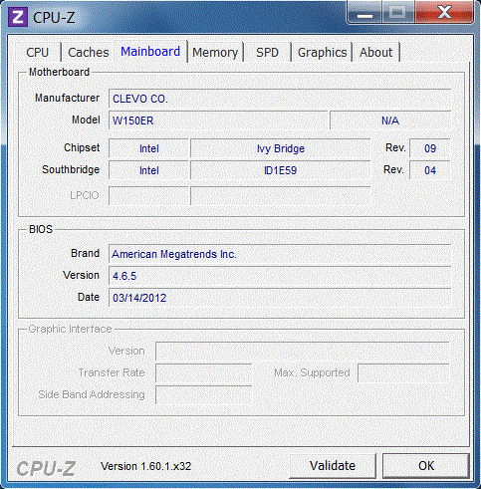Click the CPU-Z window title text
481x489 pixels.
[x=54, y=18]
